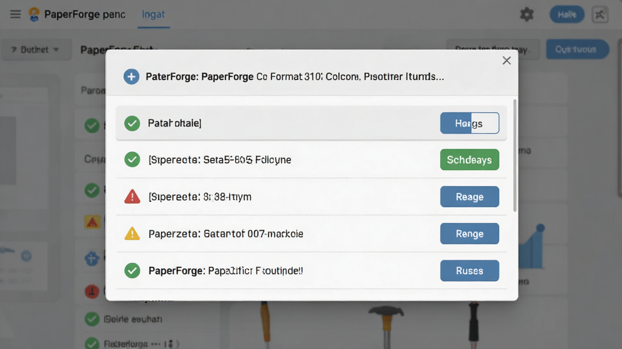622x349 pixels.
Task: Click the expand icon next to Halle
Action: pyautogui.click(x=600, y=15)
